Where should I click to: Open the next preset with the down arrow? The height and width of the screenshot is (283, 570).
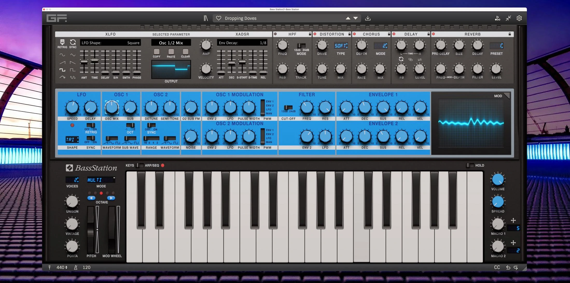(355, 18)
